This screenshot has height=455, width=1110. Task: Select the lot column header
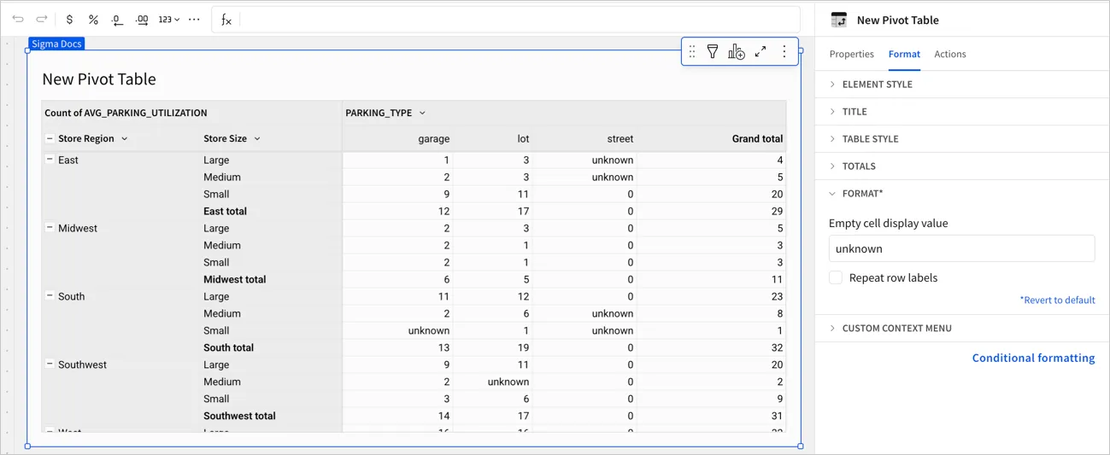523,138
